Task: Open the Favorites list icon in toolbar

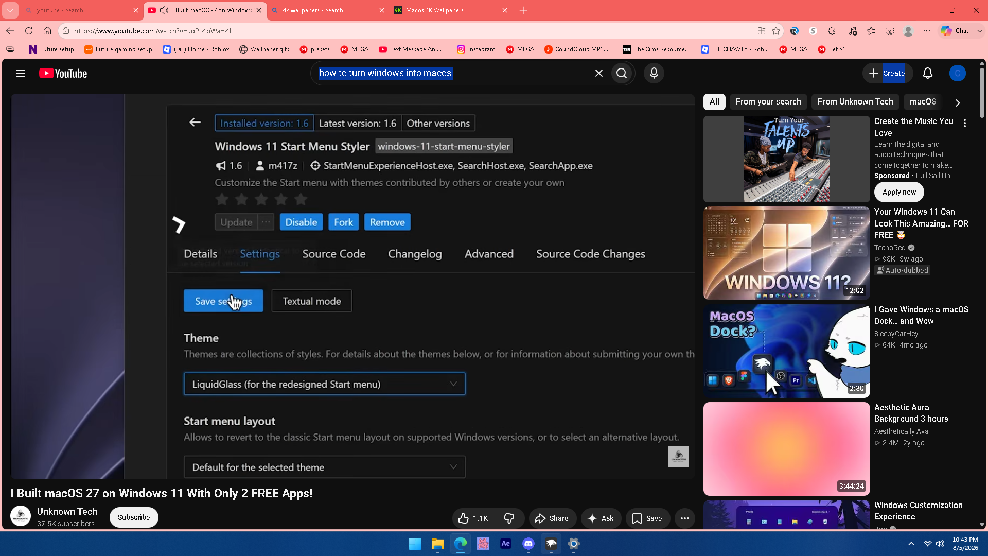Action: tap(871, 31)
